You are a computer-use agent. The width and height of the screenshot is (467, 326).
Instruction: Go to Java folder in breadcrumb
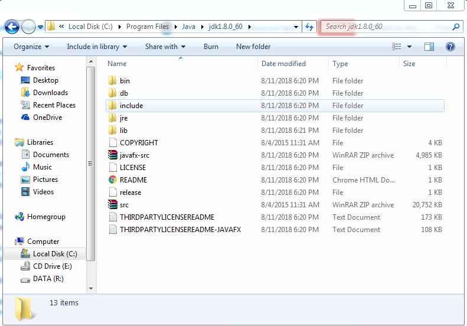(188, 27)
